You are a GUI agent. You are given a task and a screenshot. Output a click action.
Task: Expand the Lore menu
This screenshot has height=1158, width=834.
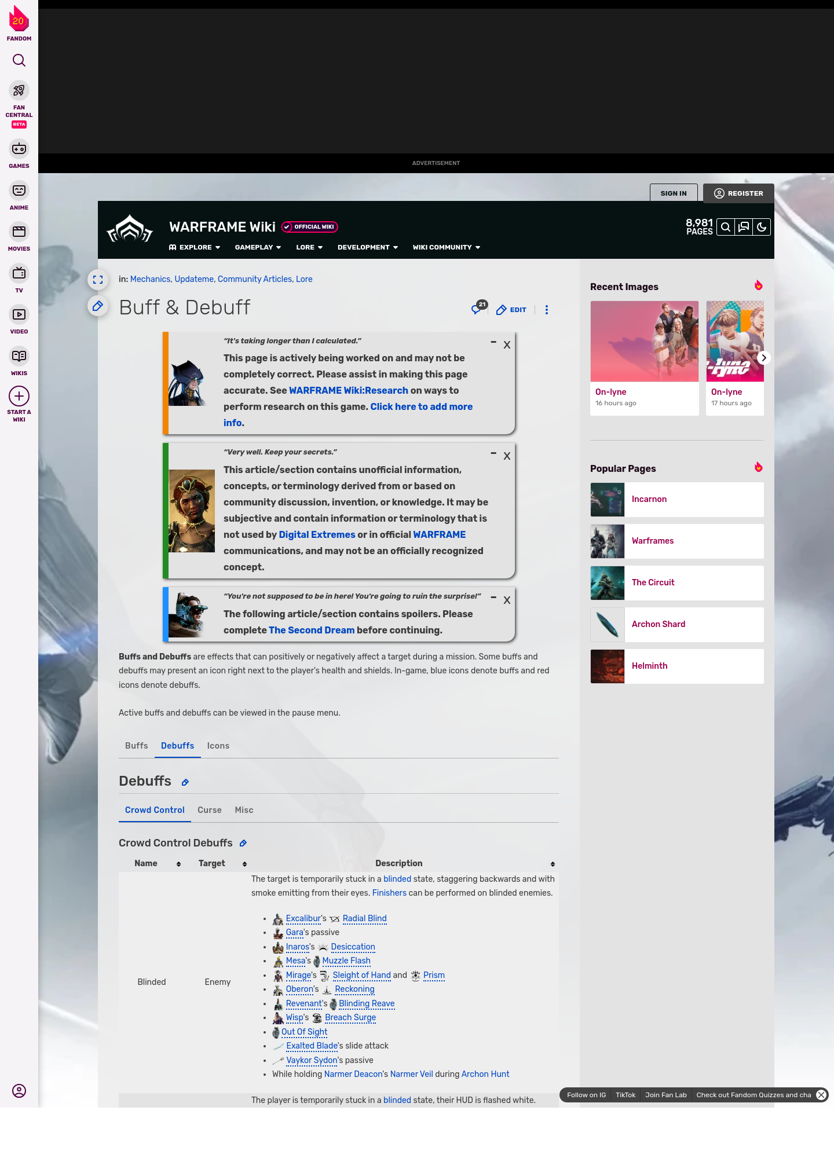click(x=309, y=247)
